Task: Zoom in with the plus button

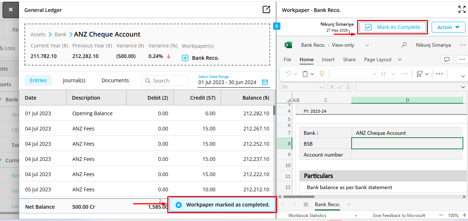Action: 464,216
